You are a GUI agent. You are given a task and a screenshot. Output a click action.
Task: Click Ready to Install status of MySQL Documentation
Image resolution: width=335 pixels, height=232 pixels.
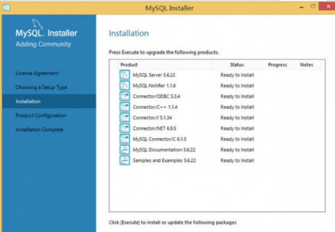237,150
